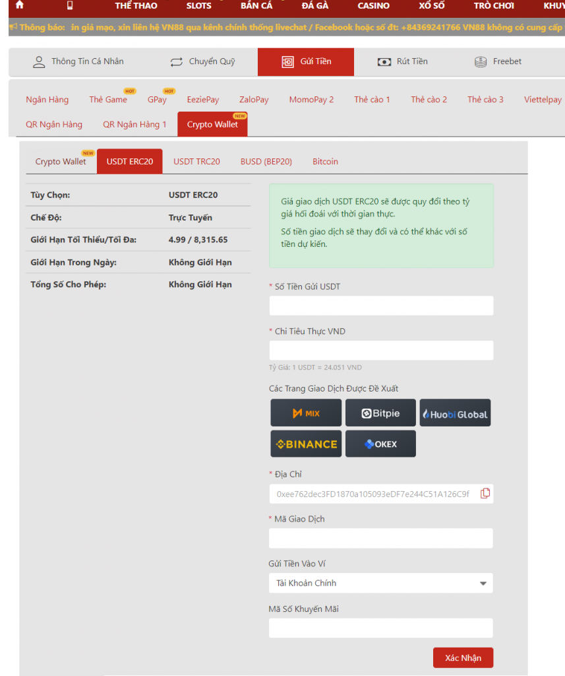Image resolution: width=565 pixels, height=676 pixels.
Task: Open BẮN CÁ menu
Action: (x=256, y=5)
